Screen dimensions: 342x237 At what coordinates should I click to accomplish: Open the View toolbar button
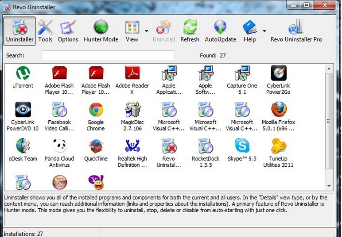[132, 31]
